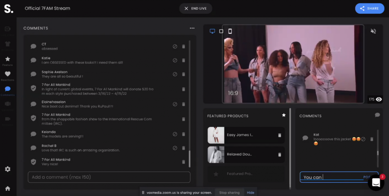Screen dimensions: 389x196
Task: End the live stream
Action: pos(195,8)
